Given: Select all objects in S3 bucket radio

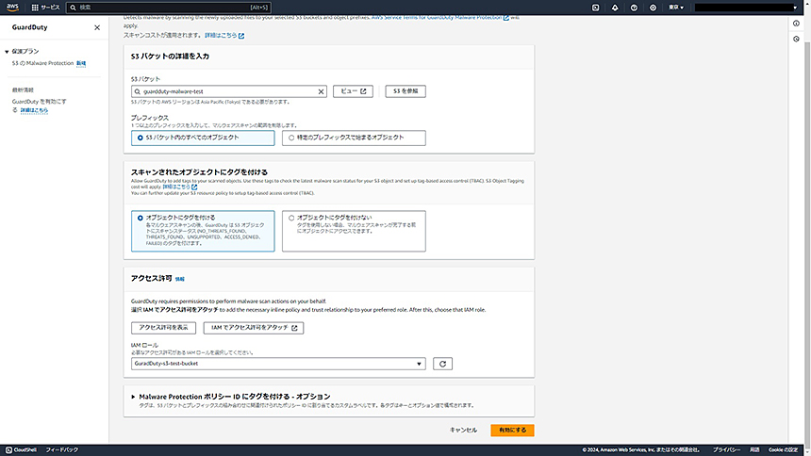Looking at the screenshot, I should [x=203, y=138].
